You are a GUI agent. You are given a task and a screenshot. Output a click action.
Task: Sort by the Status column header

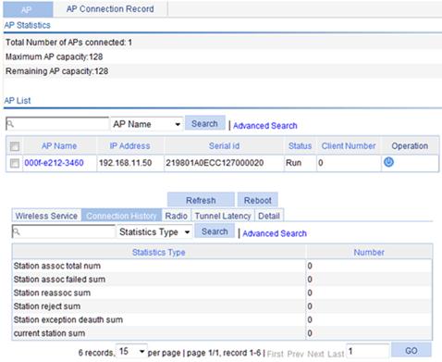(300, 146)
